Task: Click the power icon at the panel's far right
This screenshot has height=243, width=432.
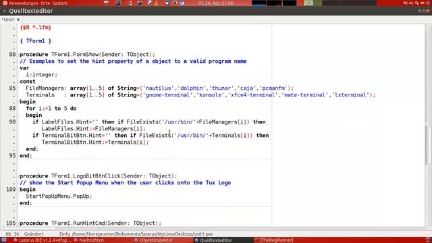Action: pyautogui.click(x=428, y=3)
